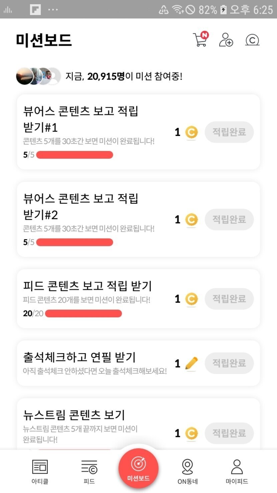Open the shopping cart icon
The height and width of the screenshot is (493, 277).
click(x=200, y=40)
